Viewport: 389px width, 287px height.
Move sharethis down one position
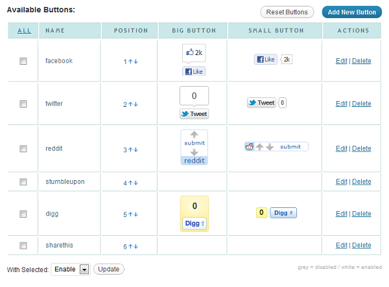136,246
